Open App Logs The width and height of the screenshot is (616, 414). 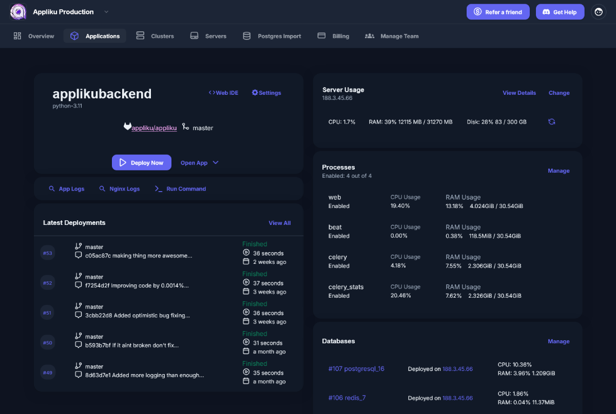click(66, 189)
